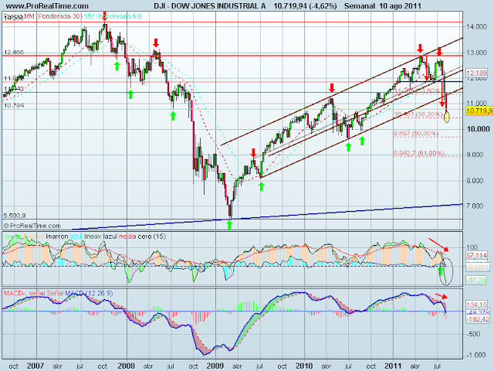Image resolution: width=494 pixels, height=371 pixels.
Task: Click the -500 MACD axis label
Action: pos(473,334)
